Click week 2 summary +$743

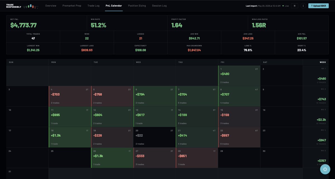point(316,96)
